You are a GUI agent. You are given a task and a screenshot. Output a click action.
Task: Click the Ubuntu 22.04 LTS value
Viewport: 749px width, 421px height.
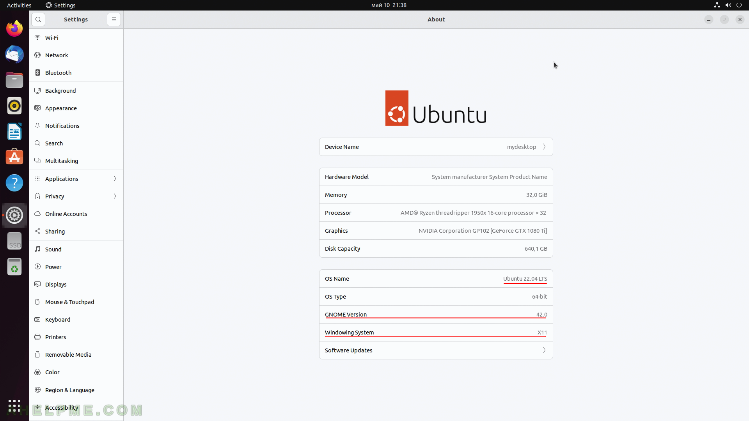pyautogui.click(x=525, y=279)
